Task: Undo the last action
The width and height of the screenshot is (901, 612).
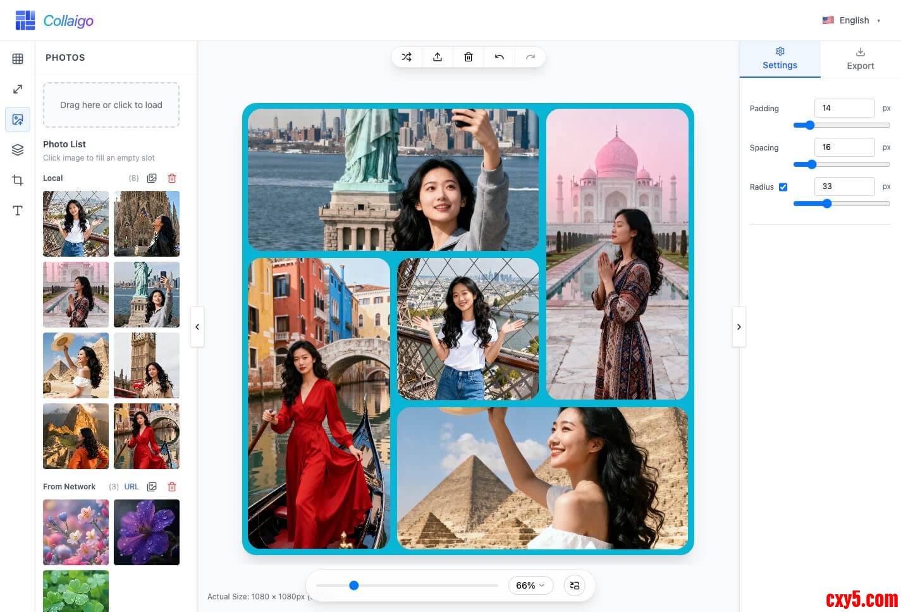Action: [x=500, y=57]
